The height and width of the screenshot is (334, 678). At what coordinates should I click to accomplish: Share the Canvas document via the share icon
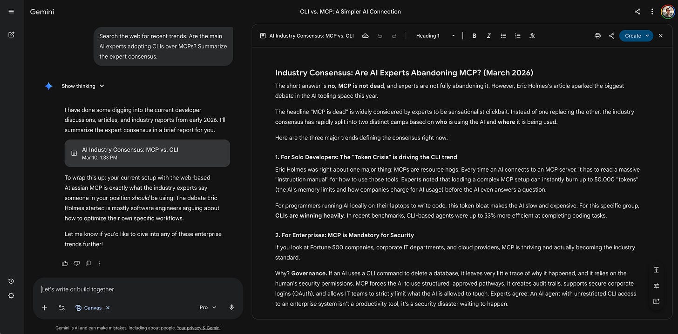pos(611,35)
